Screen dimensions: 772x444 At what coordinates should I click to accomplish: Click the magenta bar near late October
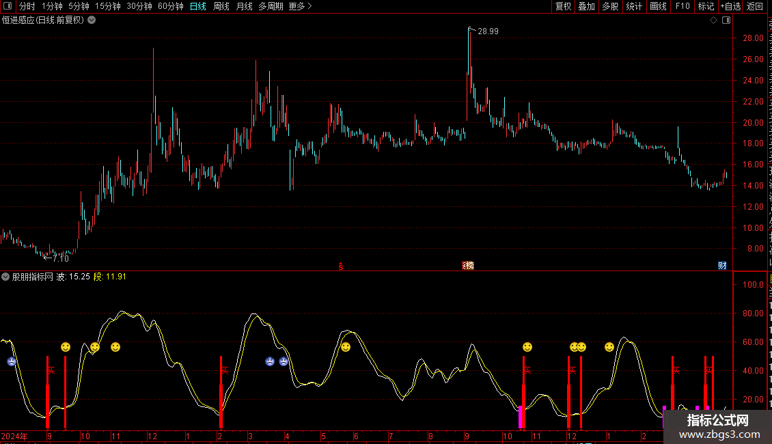tap(521, 417)
